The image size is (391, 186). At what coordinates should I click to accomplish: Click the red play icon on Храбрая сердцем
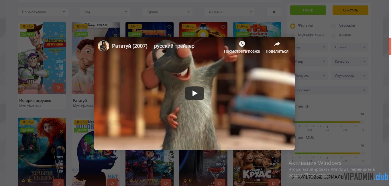(58, 183)
